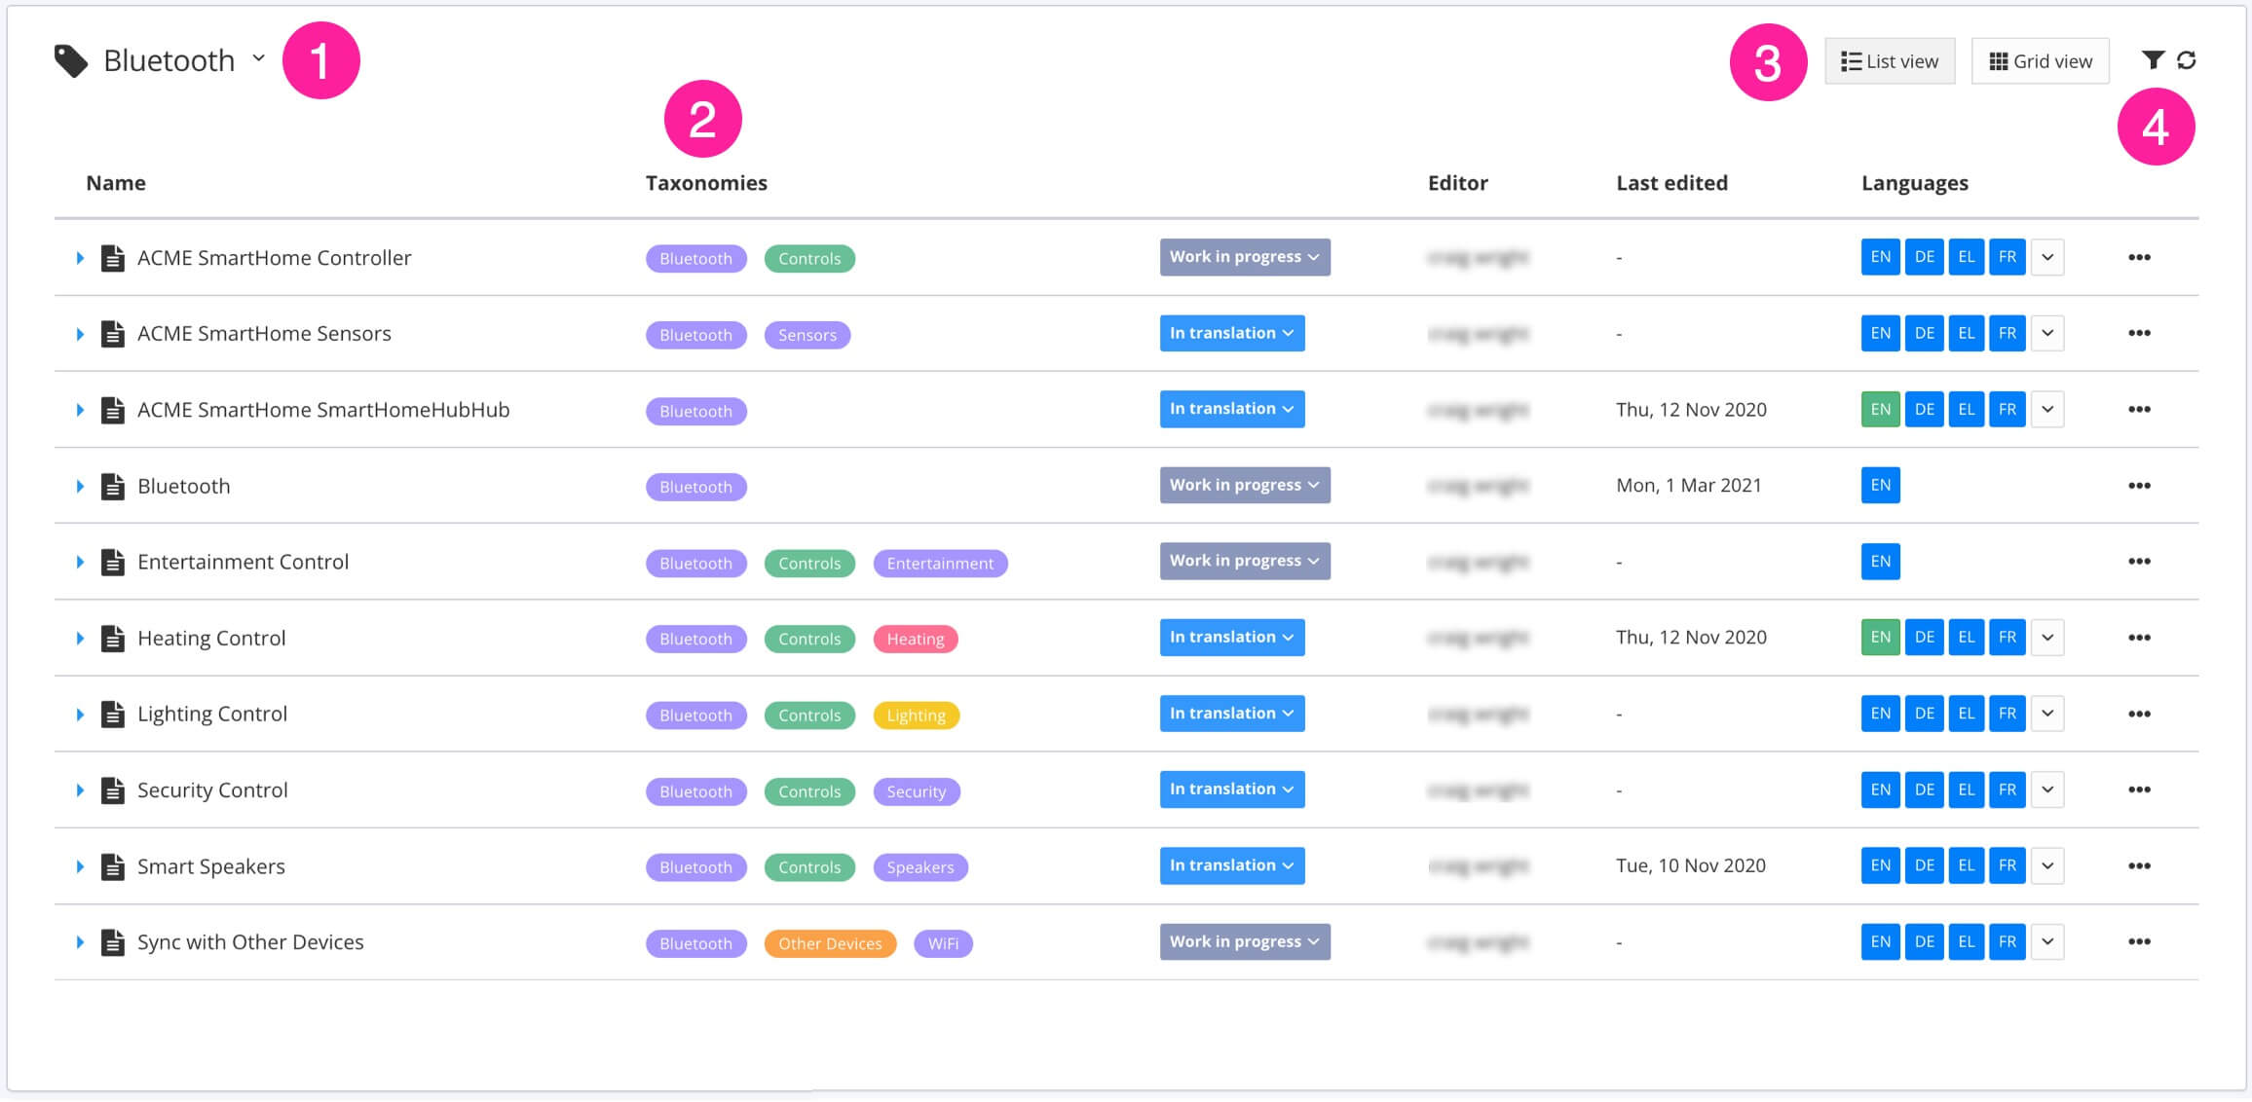2252x1102 pixels.
Task: Click the filter icon in the toolbar
Action: coord(2154,59)
